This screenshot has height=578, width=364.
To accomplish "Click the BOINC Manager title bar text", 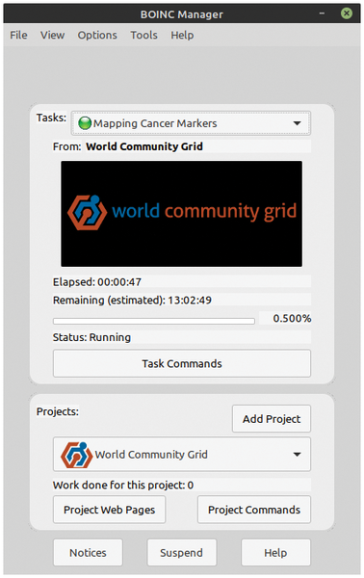I will point(182,14).
